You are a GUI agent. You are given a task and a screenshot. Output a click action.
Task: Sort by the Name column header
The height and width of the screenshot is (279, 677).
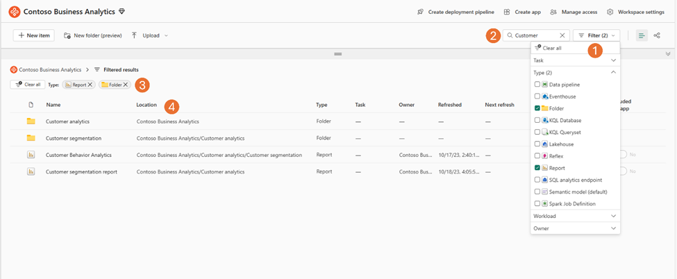(53, 105)
